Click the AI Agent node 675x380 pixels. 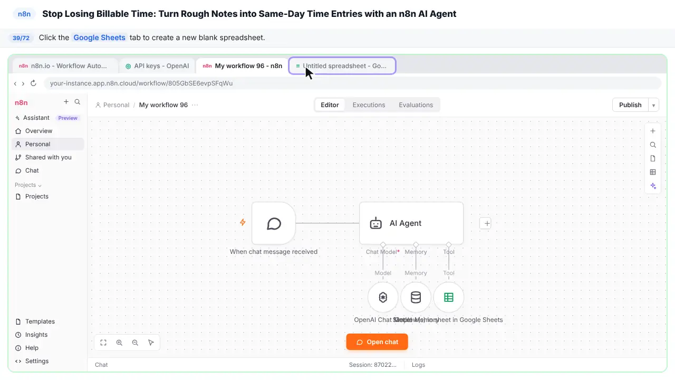point(411,223)
